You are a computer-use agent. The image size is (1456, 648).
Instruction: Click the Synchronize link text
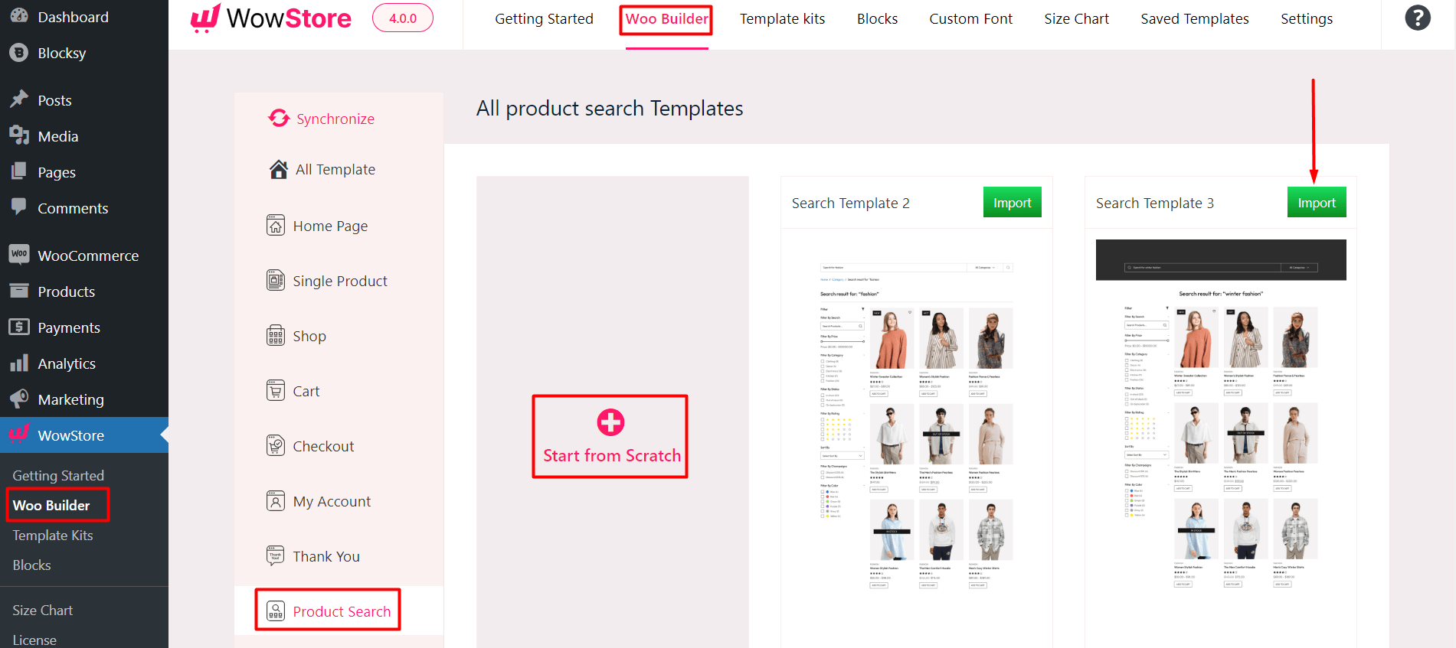pyautogui.click(x=335, y=119)
